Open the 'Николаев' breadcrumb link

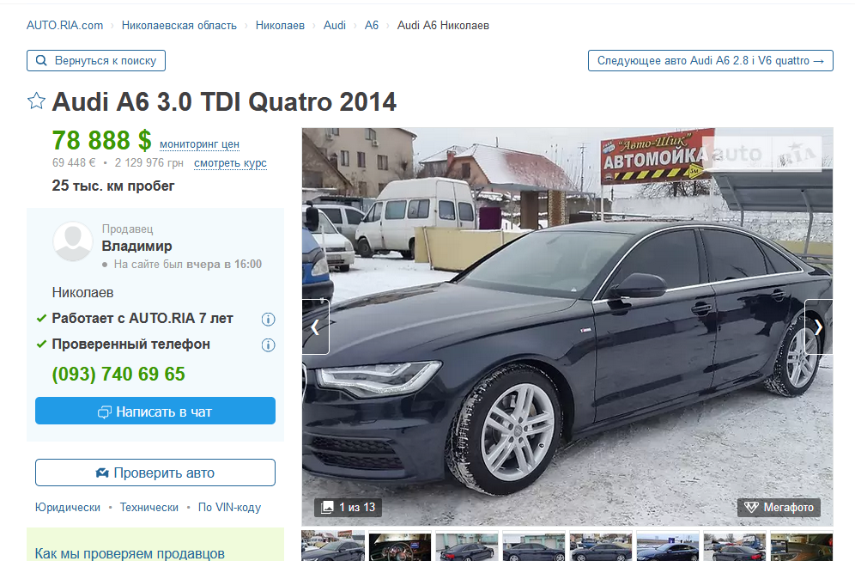click(280, 25)
